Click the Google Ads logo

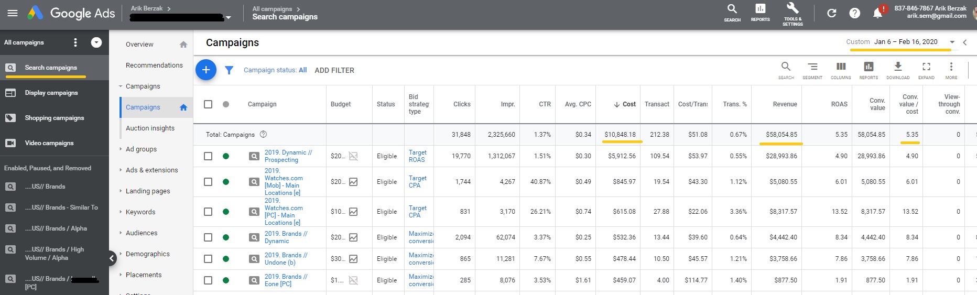tap(71, 13)
